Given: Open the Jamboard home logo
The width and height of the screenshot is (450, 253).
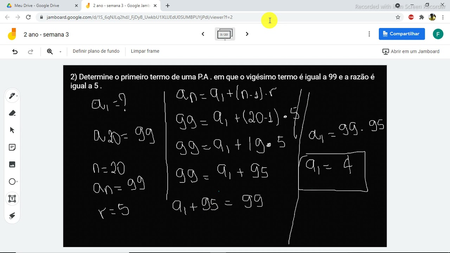Looking at the screenshot, I should tap(12, 34).
